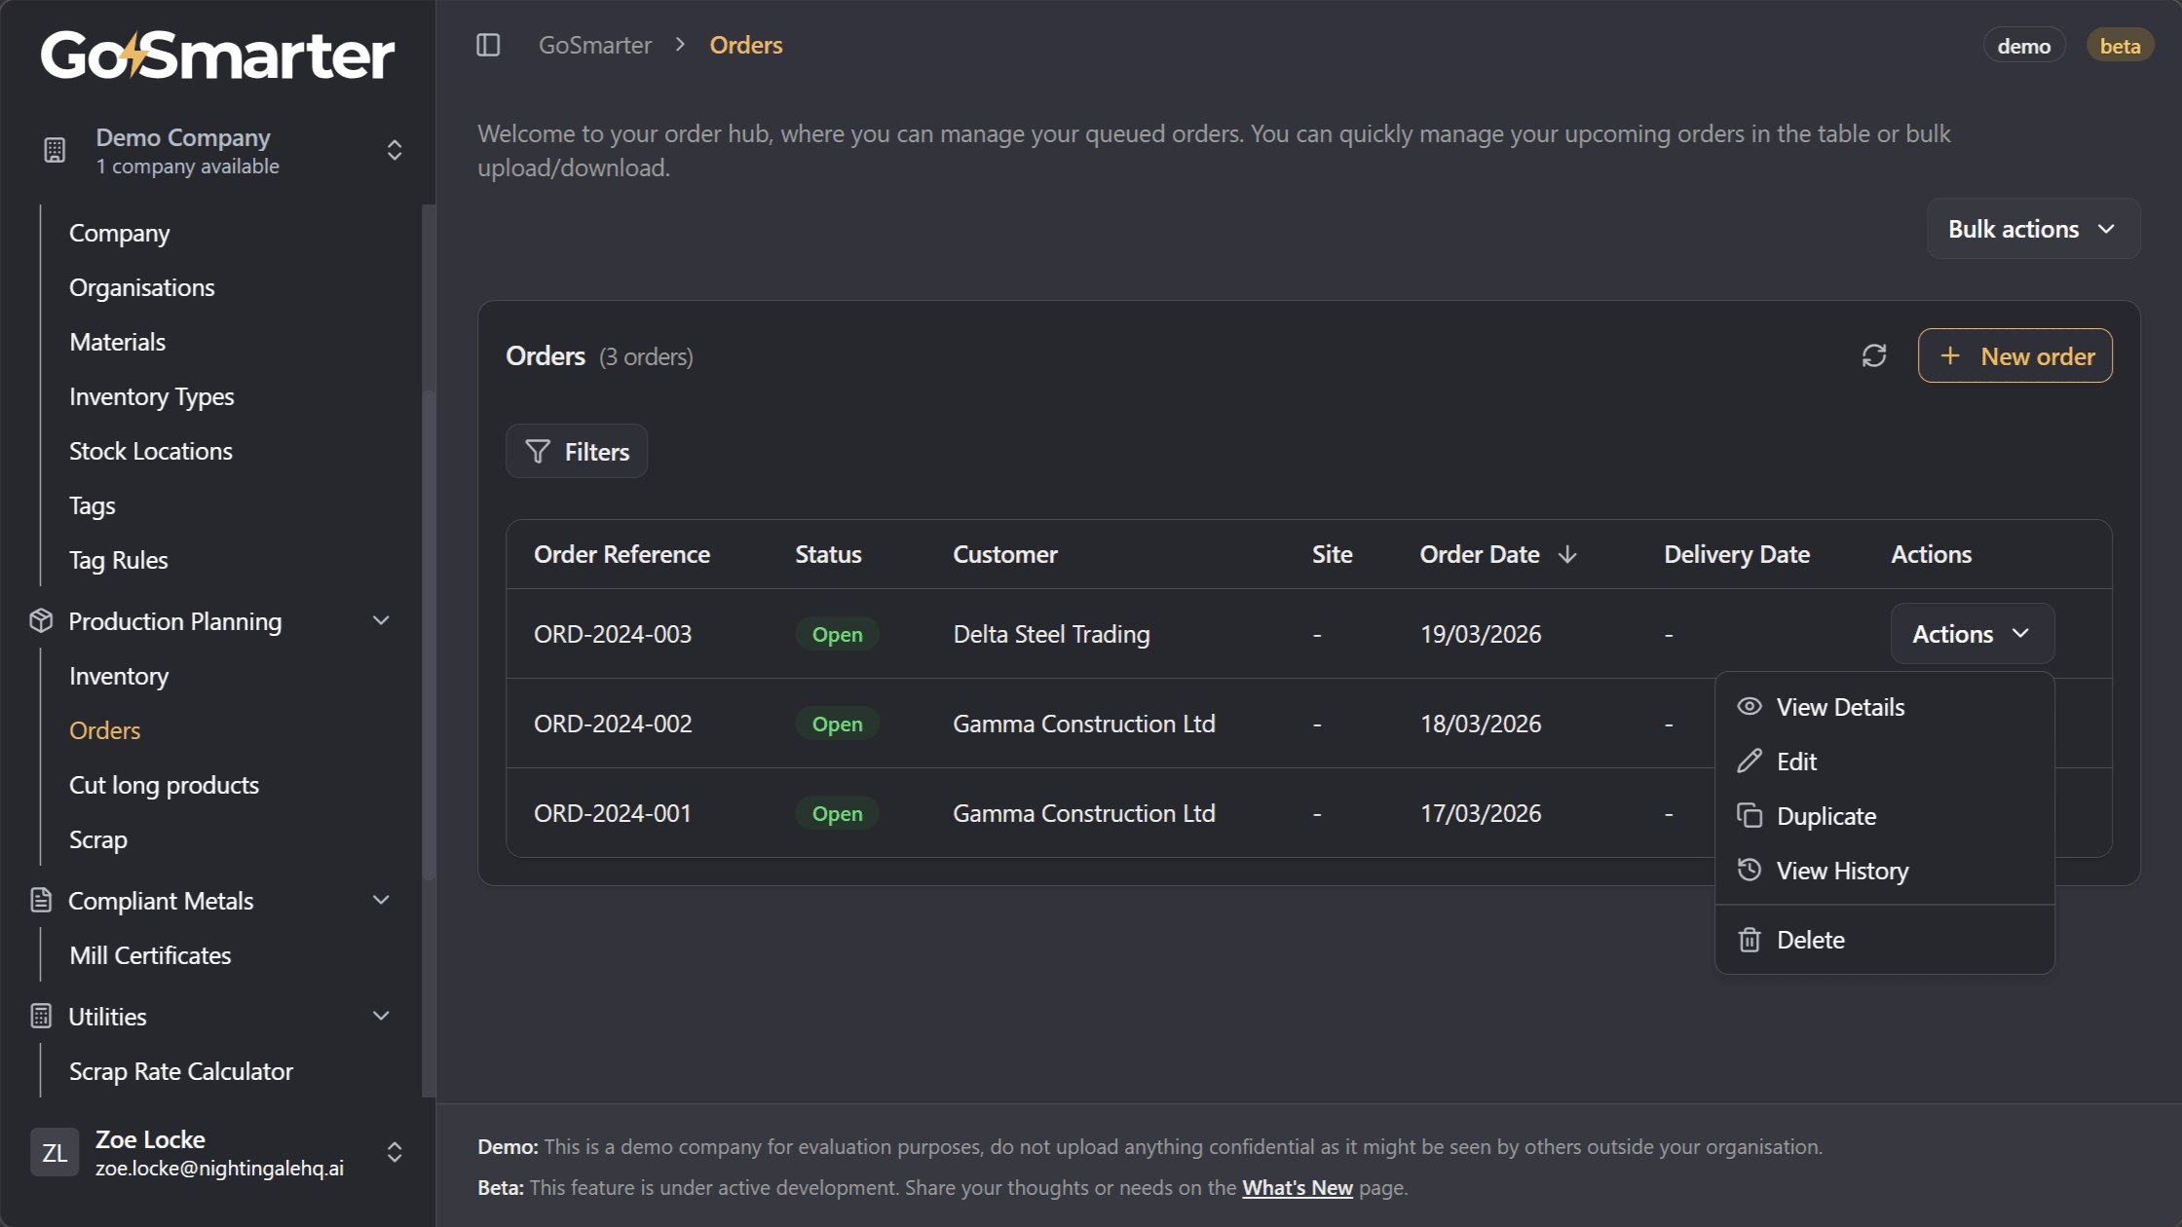
Task: Choose Delete in the actions menu
Action: pyautogui.click(x=1885, y=940)
